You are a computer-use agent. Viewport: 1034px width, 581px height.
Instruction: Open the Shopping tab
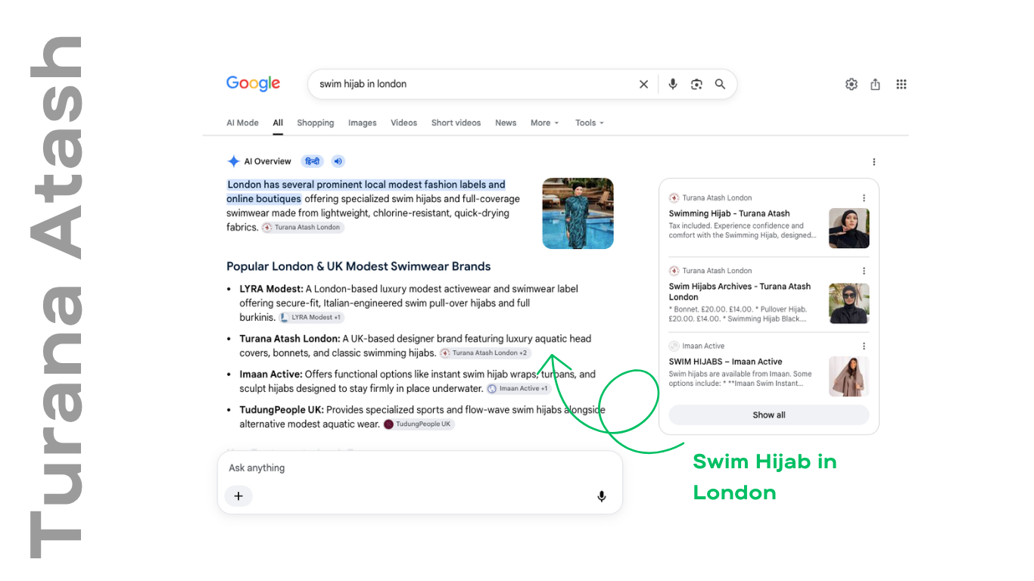coord(316,123)
